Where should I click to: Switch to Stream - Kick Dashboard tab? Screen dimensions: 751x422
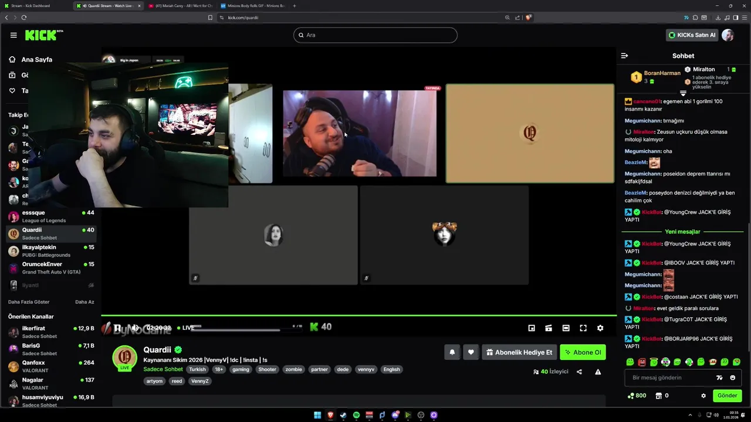click(35, 6)
